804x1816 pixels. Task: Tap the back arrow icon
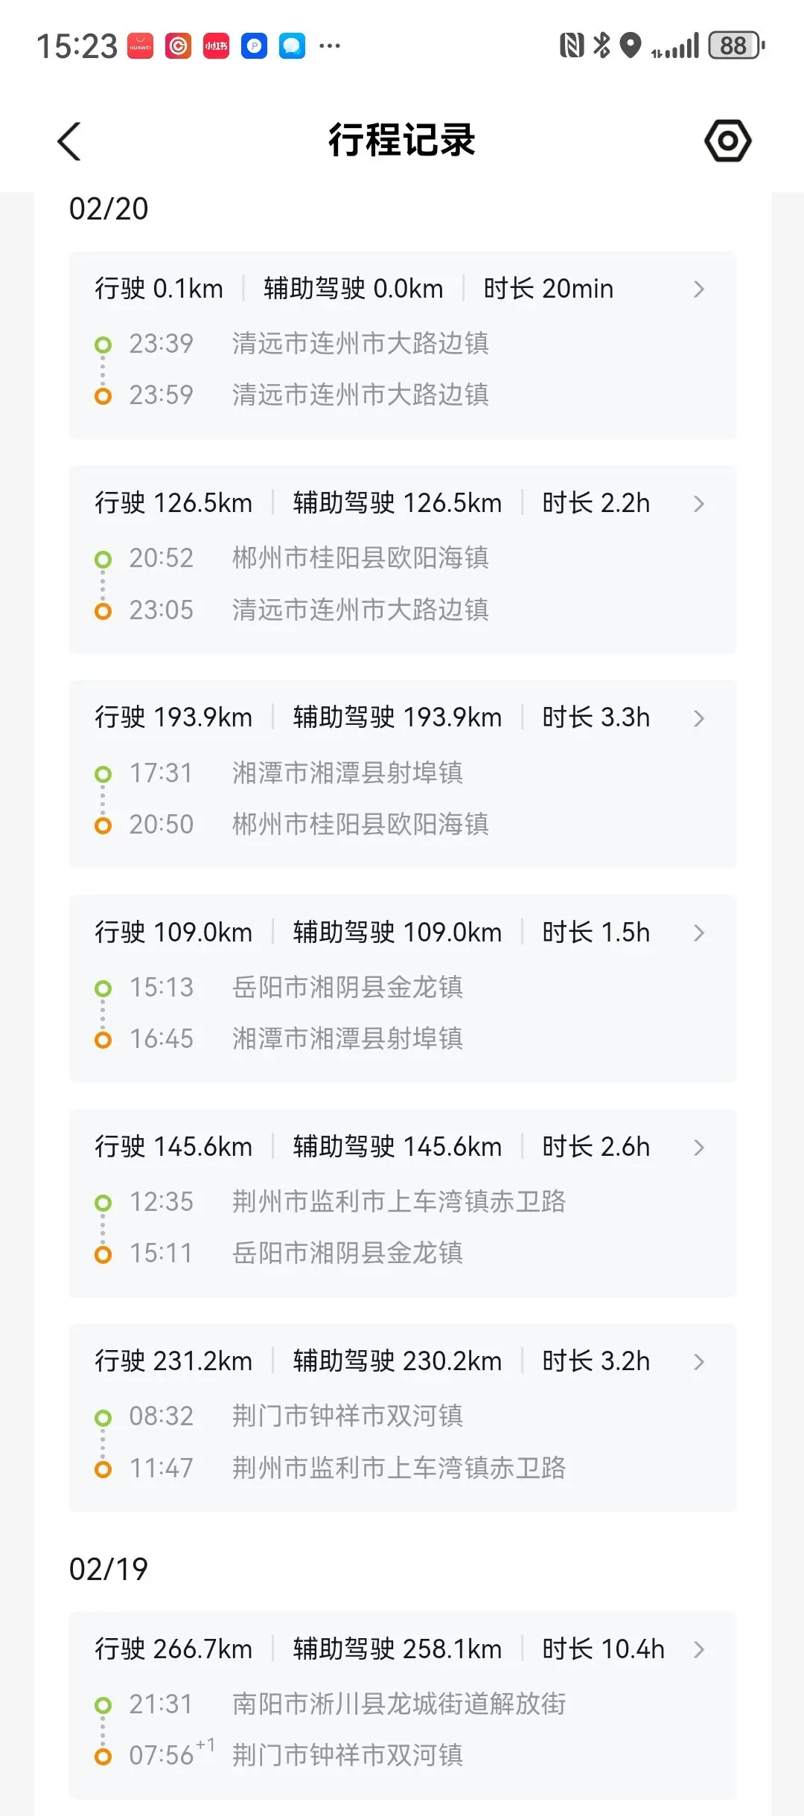point(69,141)
